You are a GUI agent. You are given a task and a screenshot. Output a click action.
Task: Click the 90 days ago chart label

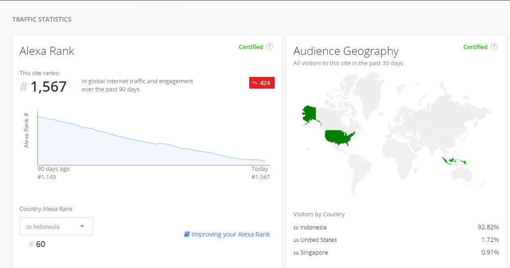click(x=53, y=169)
